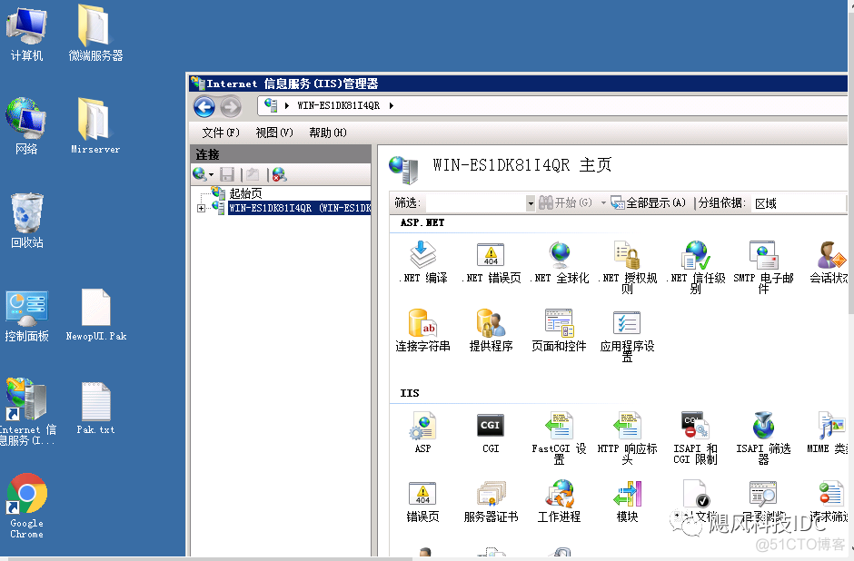Open the 帮助(H) menu
Viewport: 854px width, 561px height.
coord(327,132)
